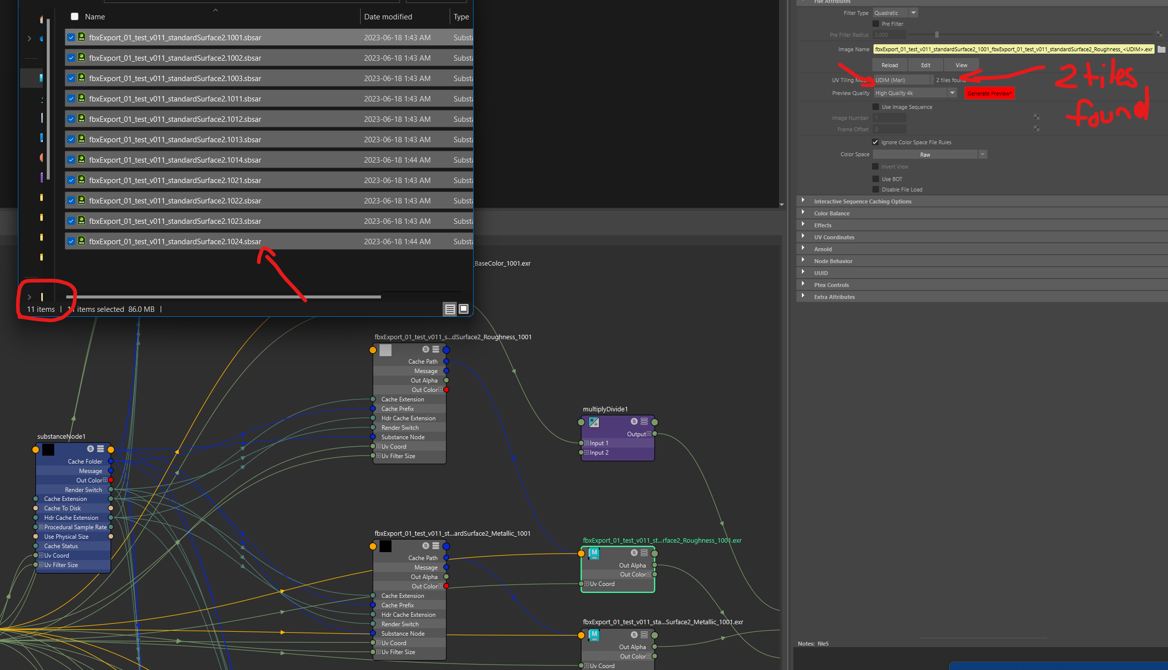The height and width of the screenshot is (670, 1168).
Task: Click the options hamburger icon on substanceNode1 header
Action: tap(99, 448)
